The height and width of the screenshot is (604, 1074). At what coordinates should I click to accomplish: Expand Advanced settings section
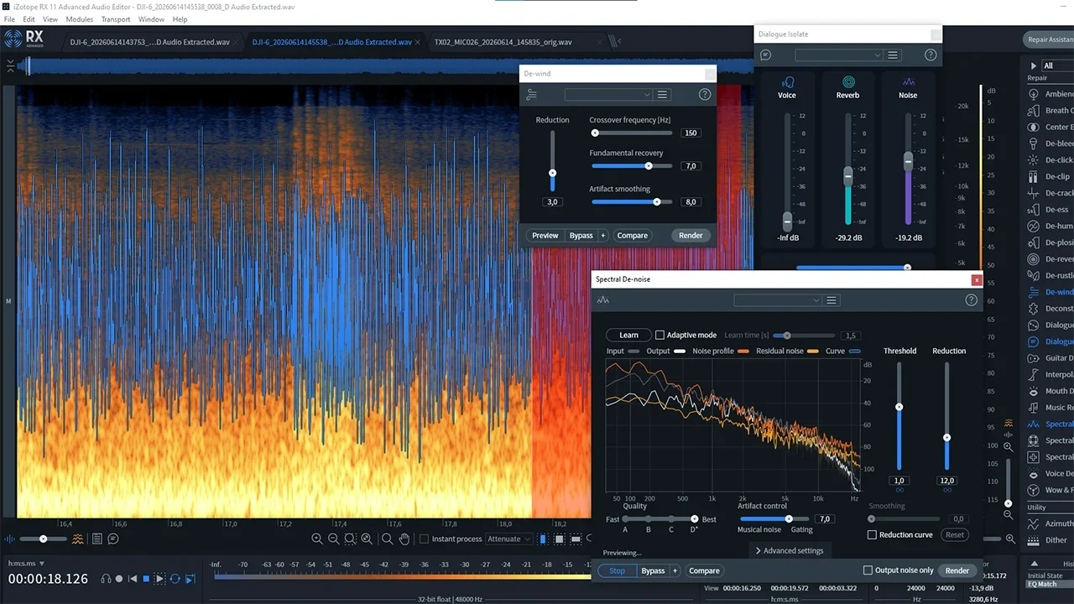pos(789,550)
